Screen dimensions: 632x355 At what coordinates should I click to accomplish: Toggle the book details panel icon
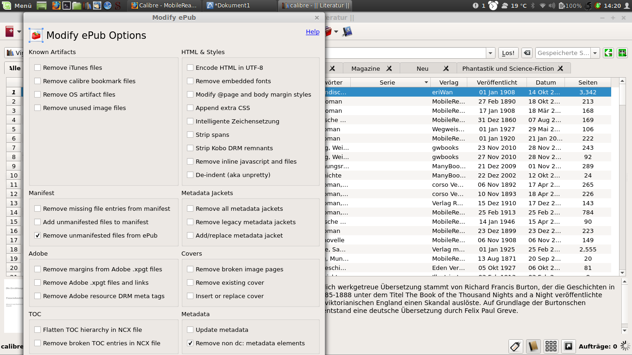tap(533, 346)
